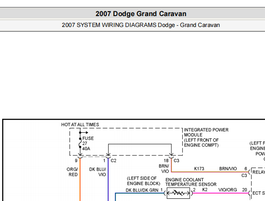Screen dimensions: 265x201
Task: Click pin number "9" above ORG/RED wire
Action: (76, 161)
